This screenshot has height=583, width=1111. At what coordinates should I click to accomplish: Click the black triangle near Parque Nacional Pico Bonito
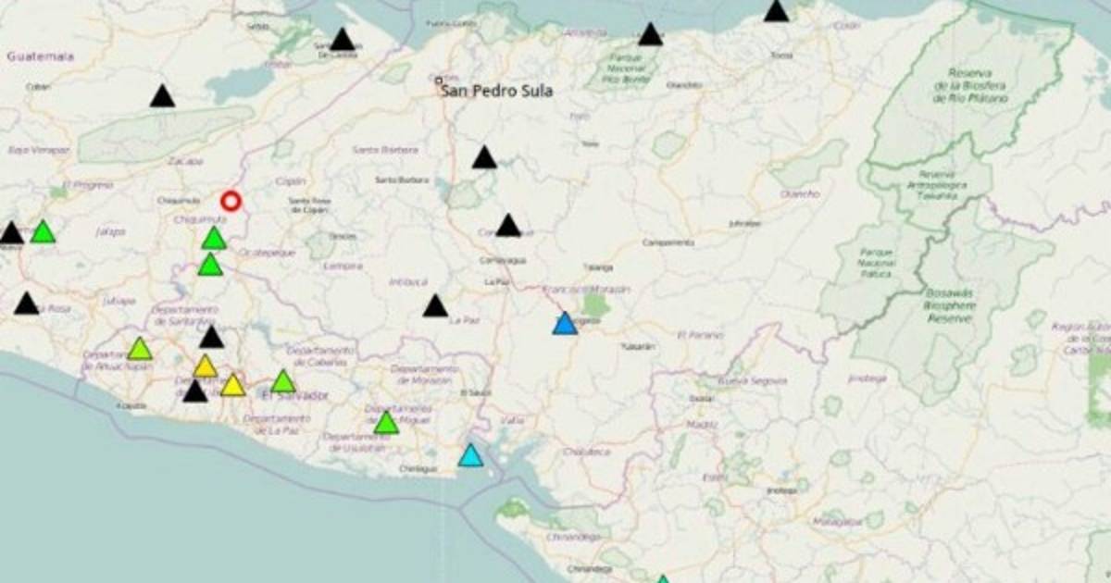[651, 35]
